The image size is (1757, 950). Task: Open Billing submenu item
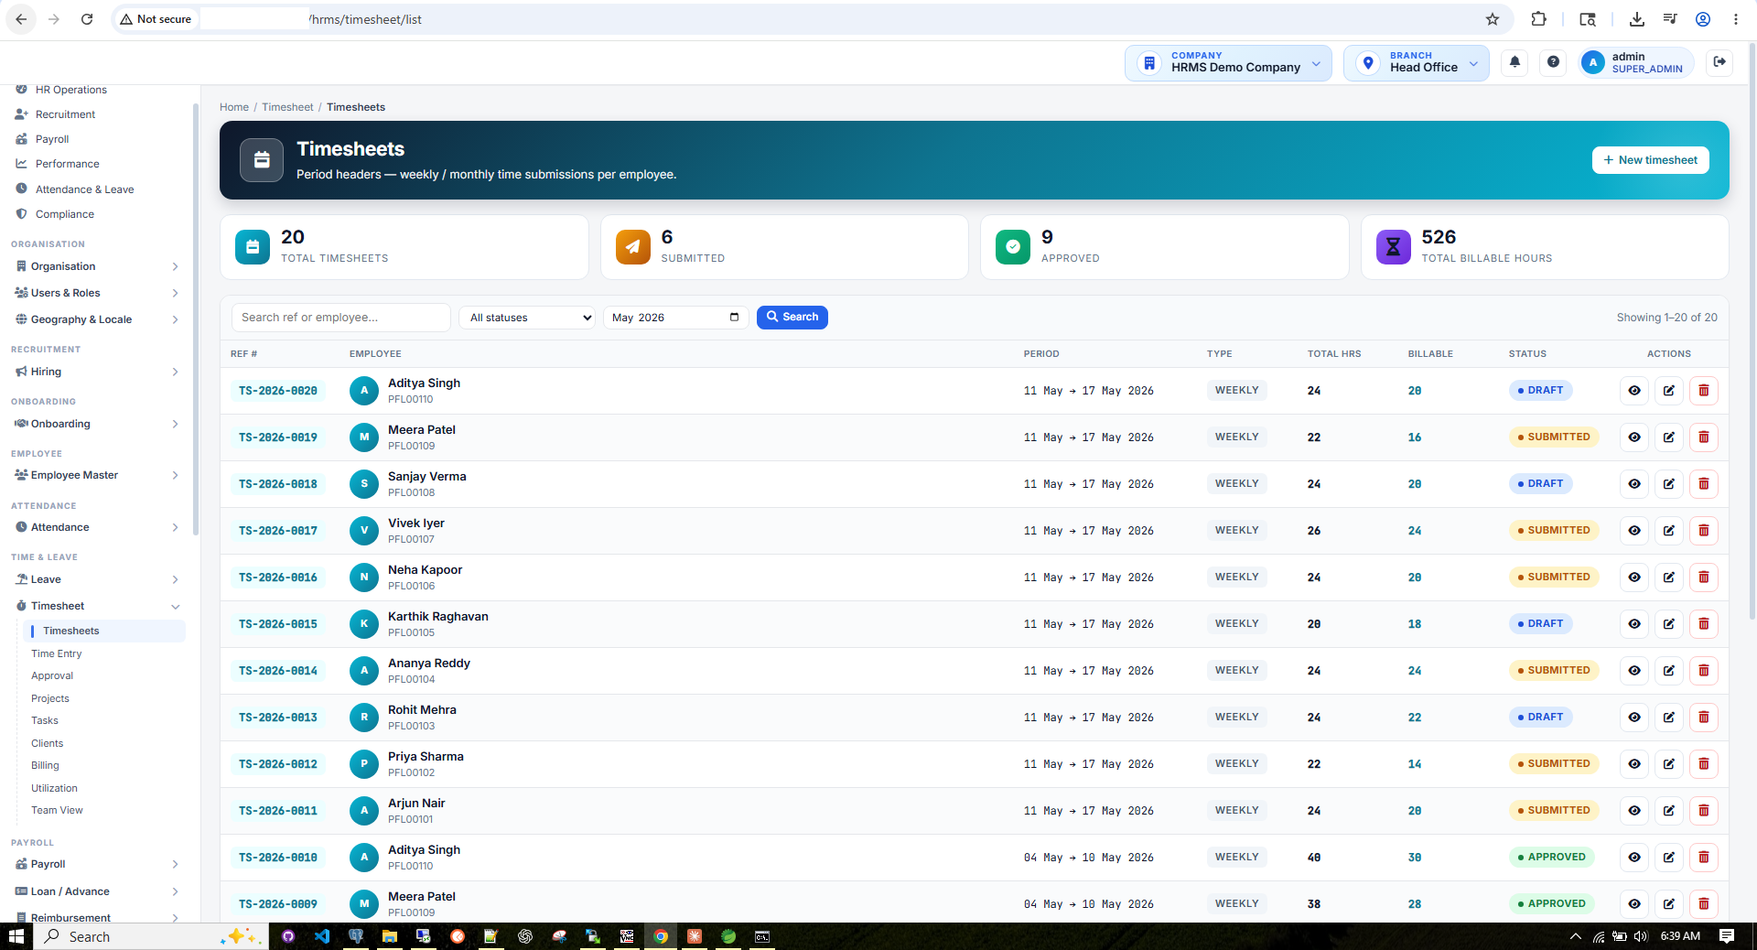point(45,765)
